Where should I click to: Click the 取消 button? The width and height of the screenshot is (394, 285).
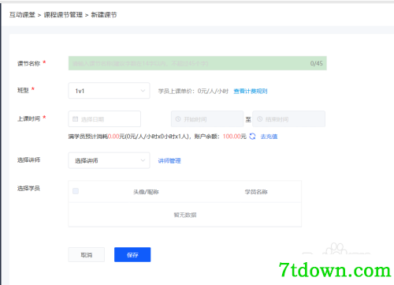[x=87, y=254]
